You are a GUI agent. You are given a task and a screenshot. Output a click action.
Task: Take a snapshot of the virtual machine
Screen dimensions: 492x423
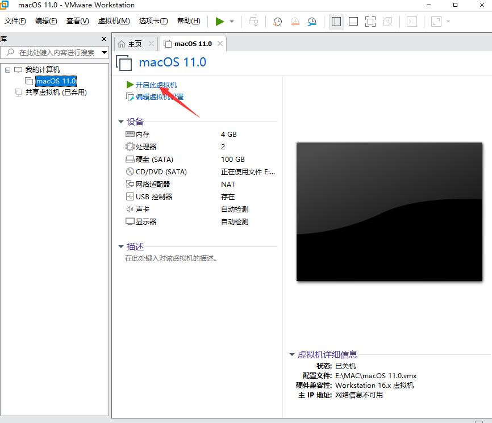click(277, 21)
